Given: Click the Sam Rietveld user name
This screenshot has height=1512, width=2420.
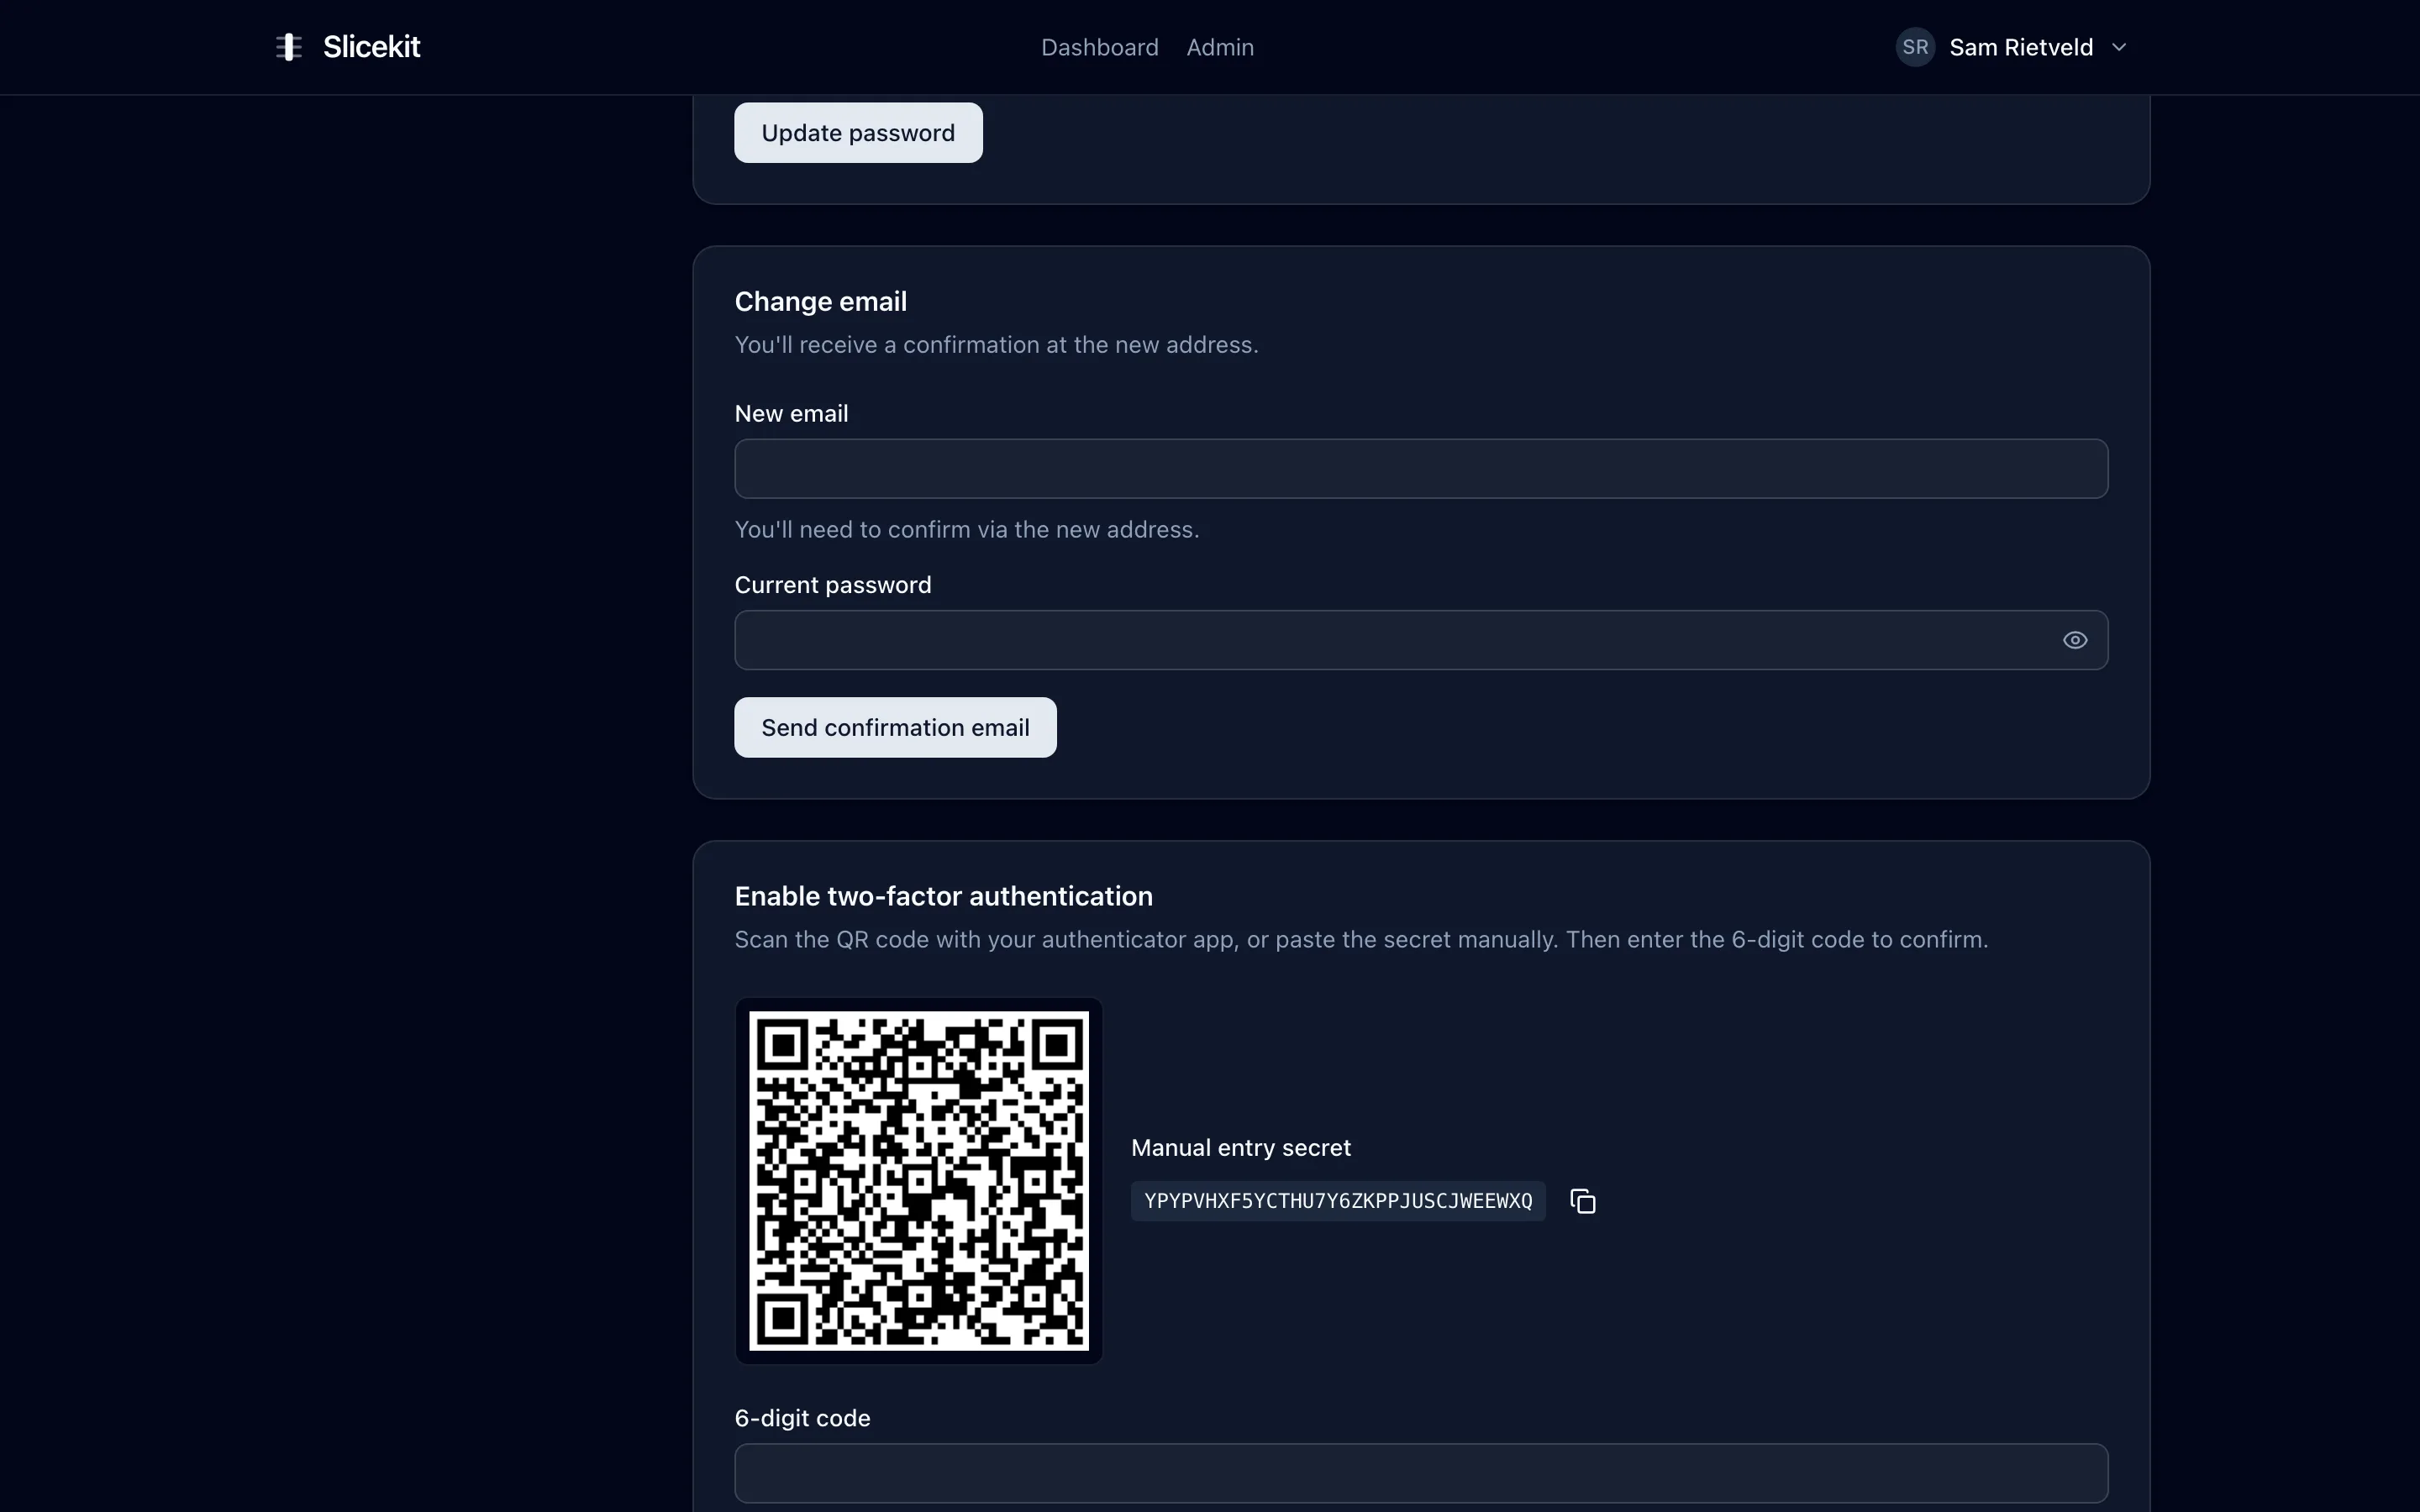Looking at the screenshot, I should click(2021, 47).
